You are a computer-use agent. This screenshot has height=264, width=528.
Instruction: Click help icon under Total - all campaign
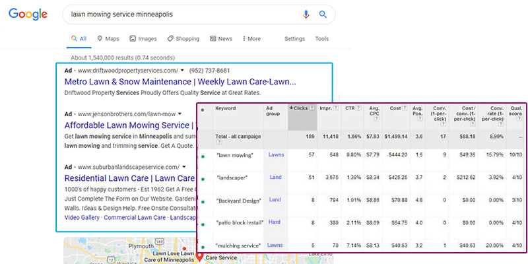[x=220, y=143]
